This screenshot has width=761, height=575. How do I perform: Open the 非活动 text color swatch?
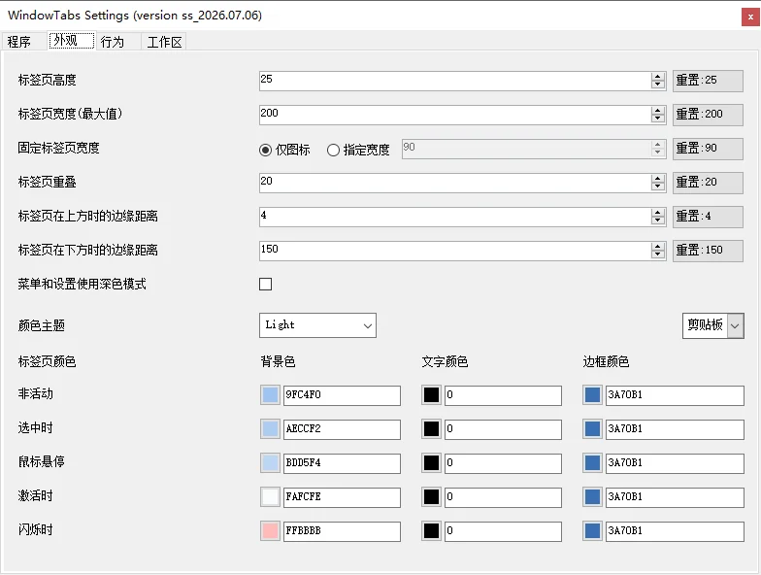[x=431, y=394]
